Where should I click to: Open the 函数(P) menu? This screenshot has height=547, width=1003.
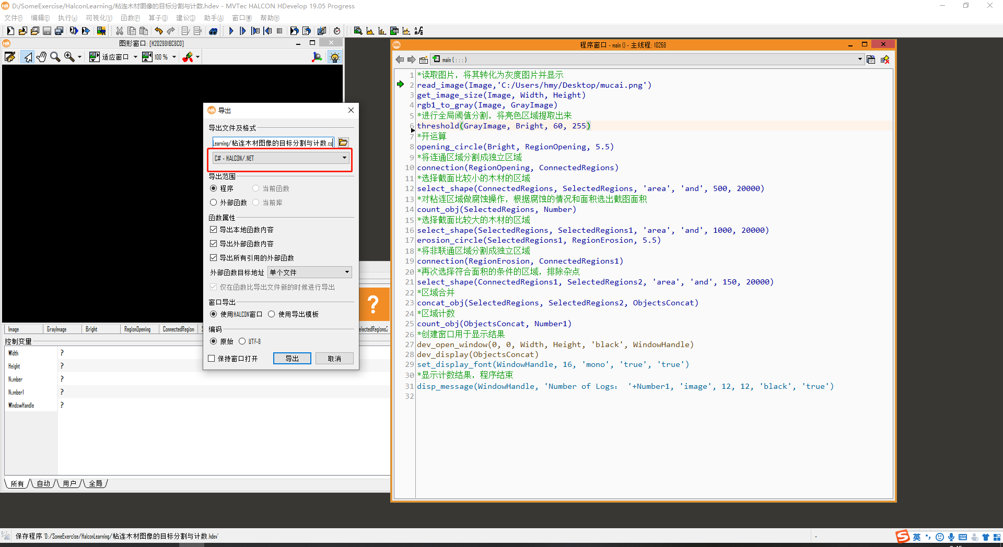tap(130, 17)
